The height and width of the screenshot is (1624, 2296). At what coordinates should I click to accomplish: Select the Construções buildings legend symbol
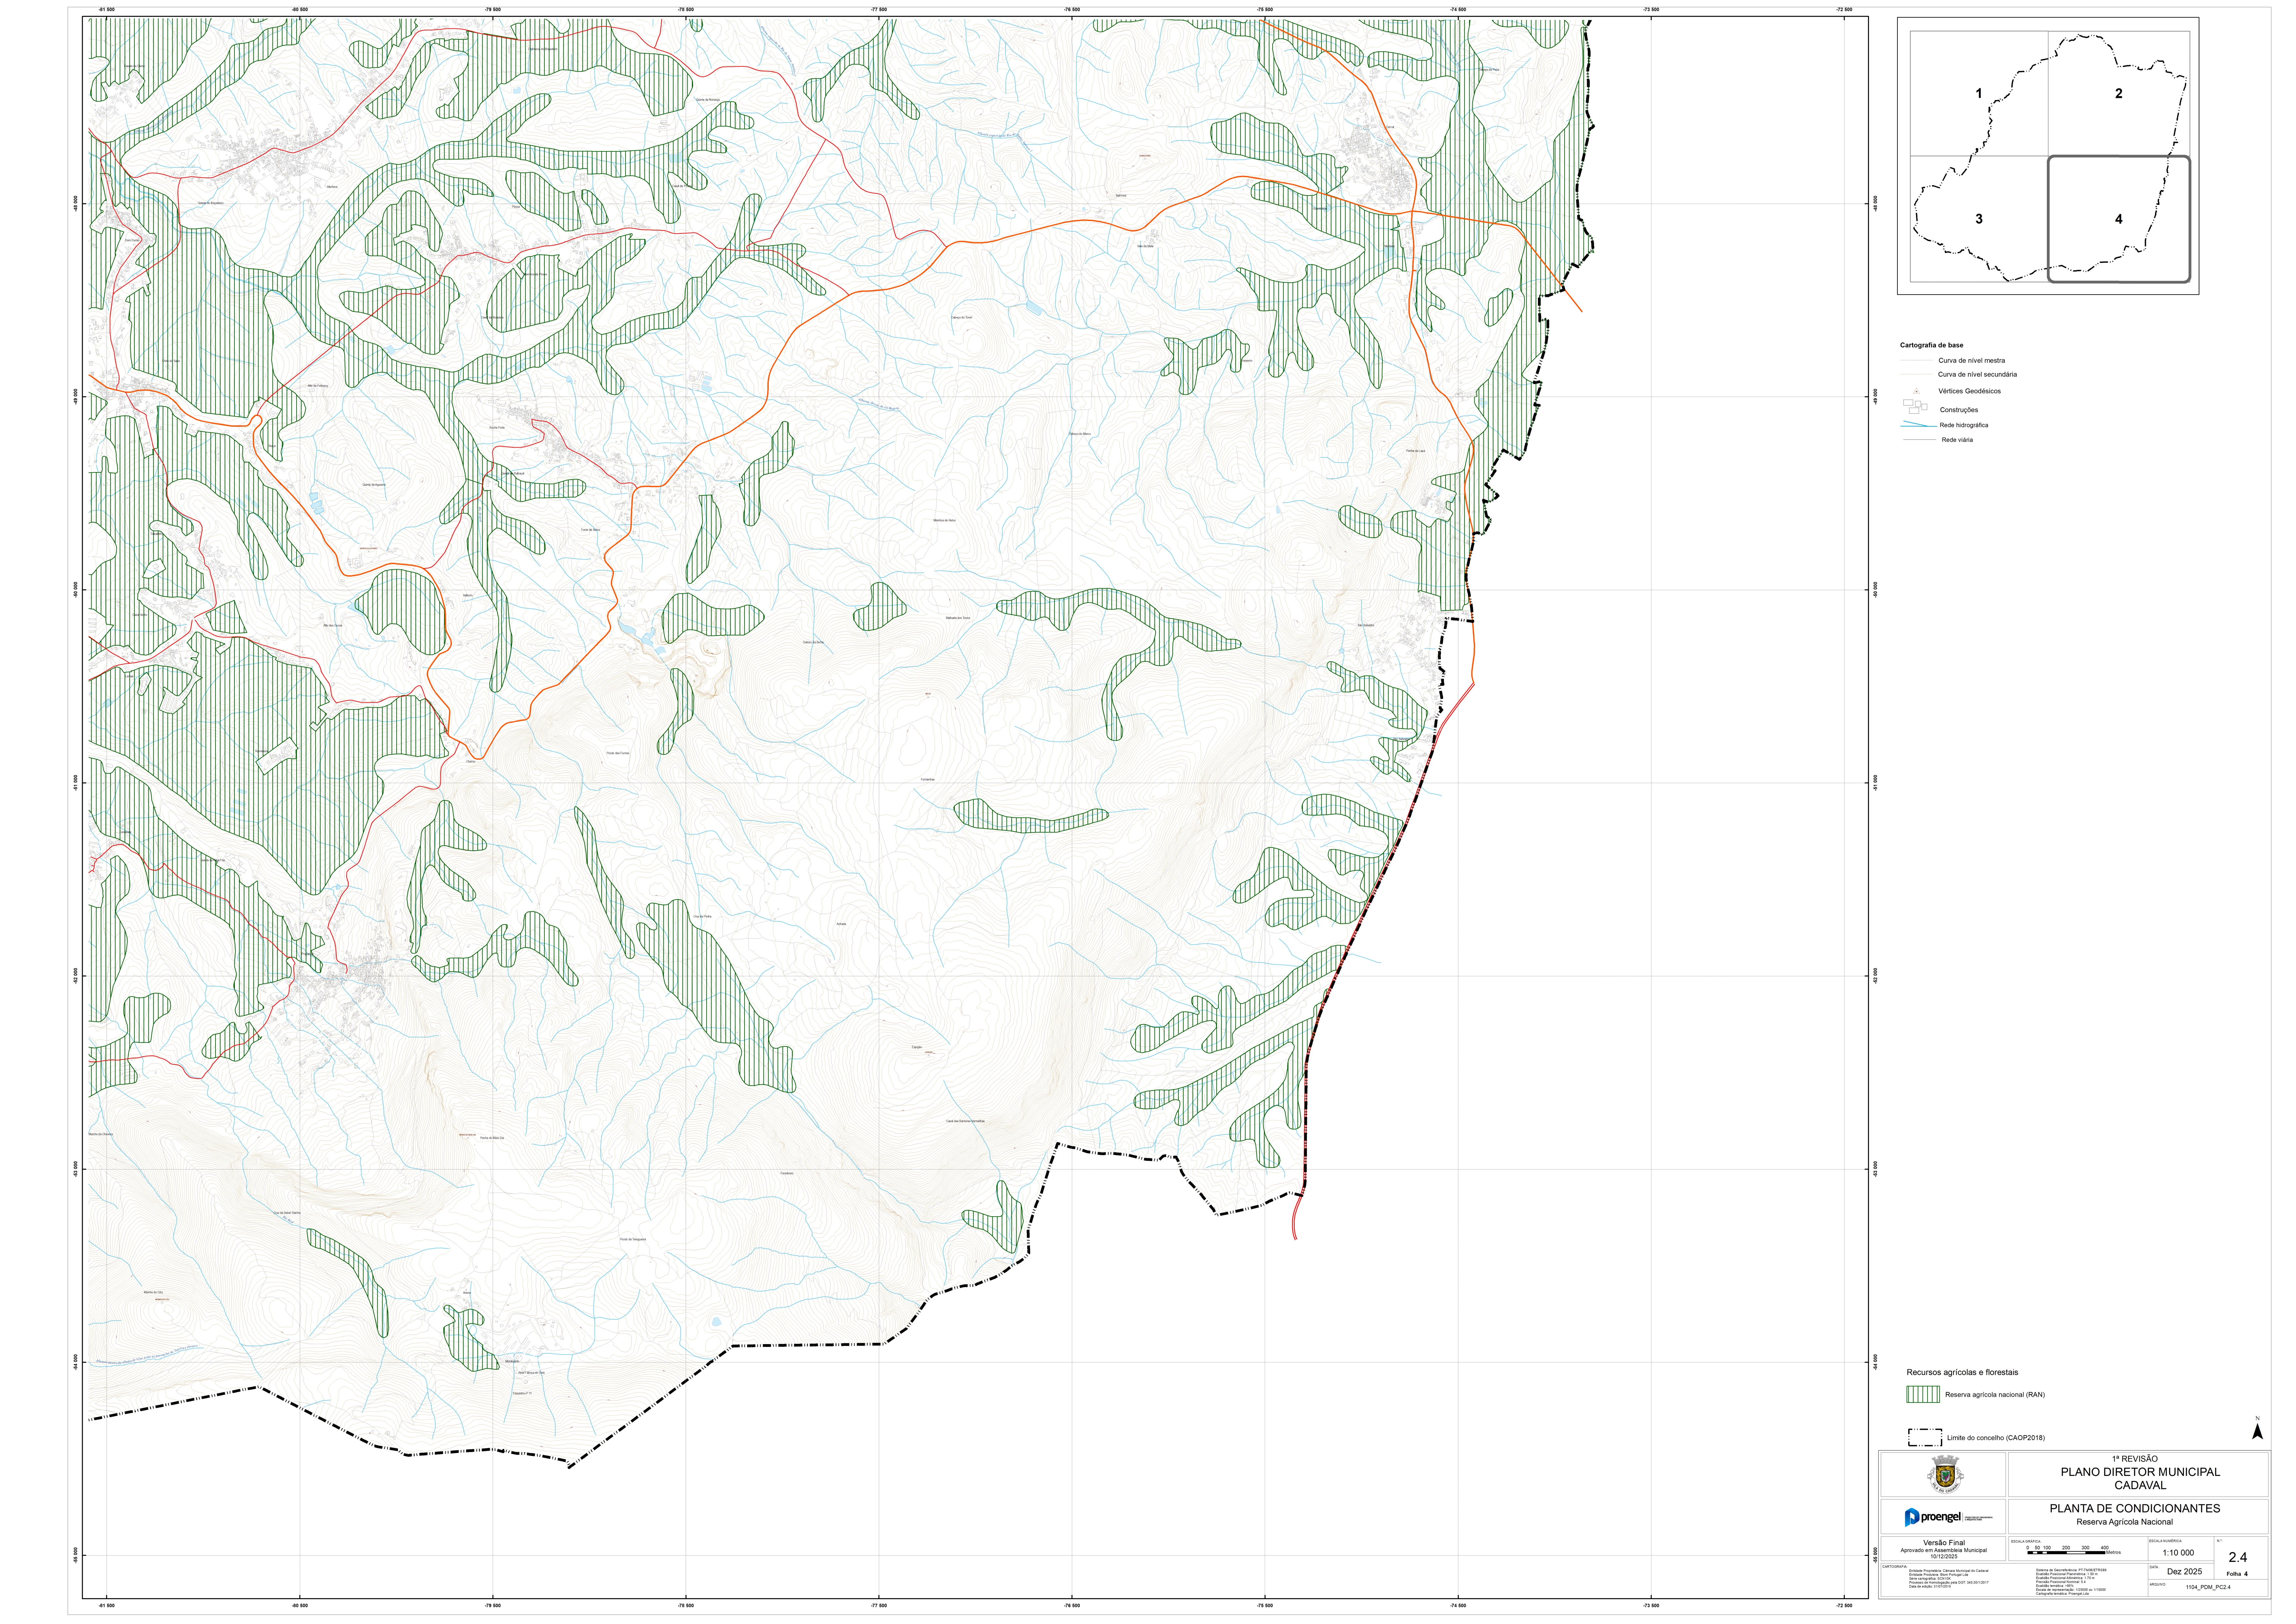1915,407
